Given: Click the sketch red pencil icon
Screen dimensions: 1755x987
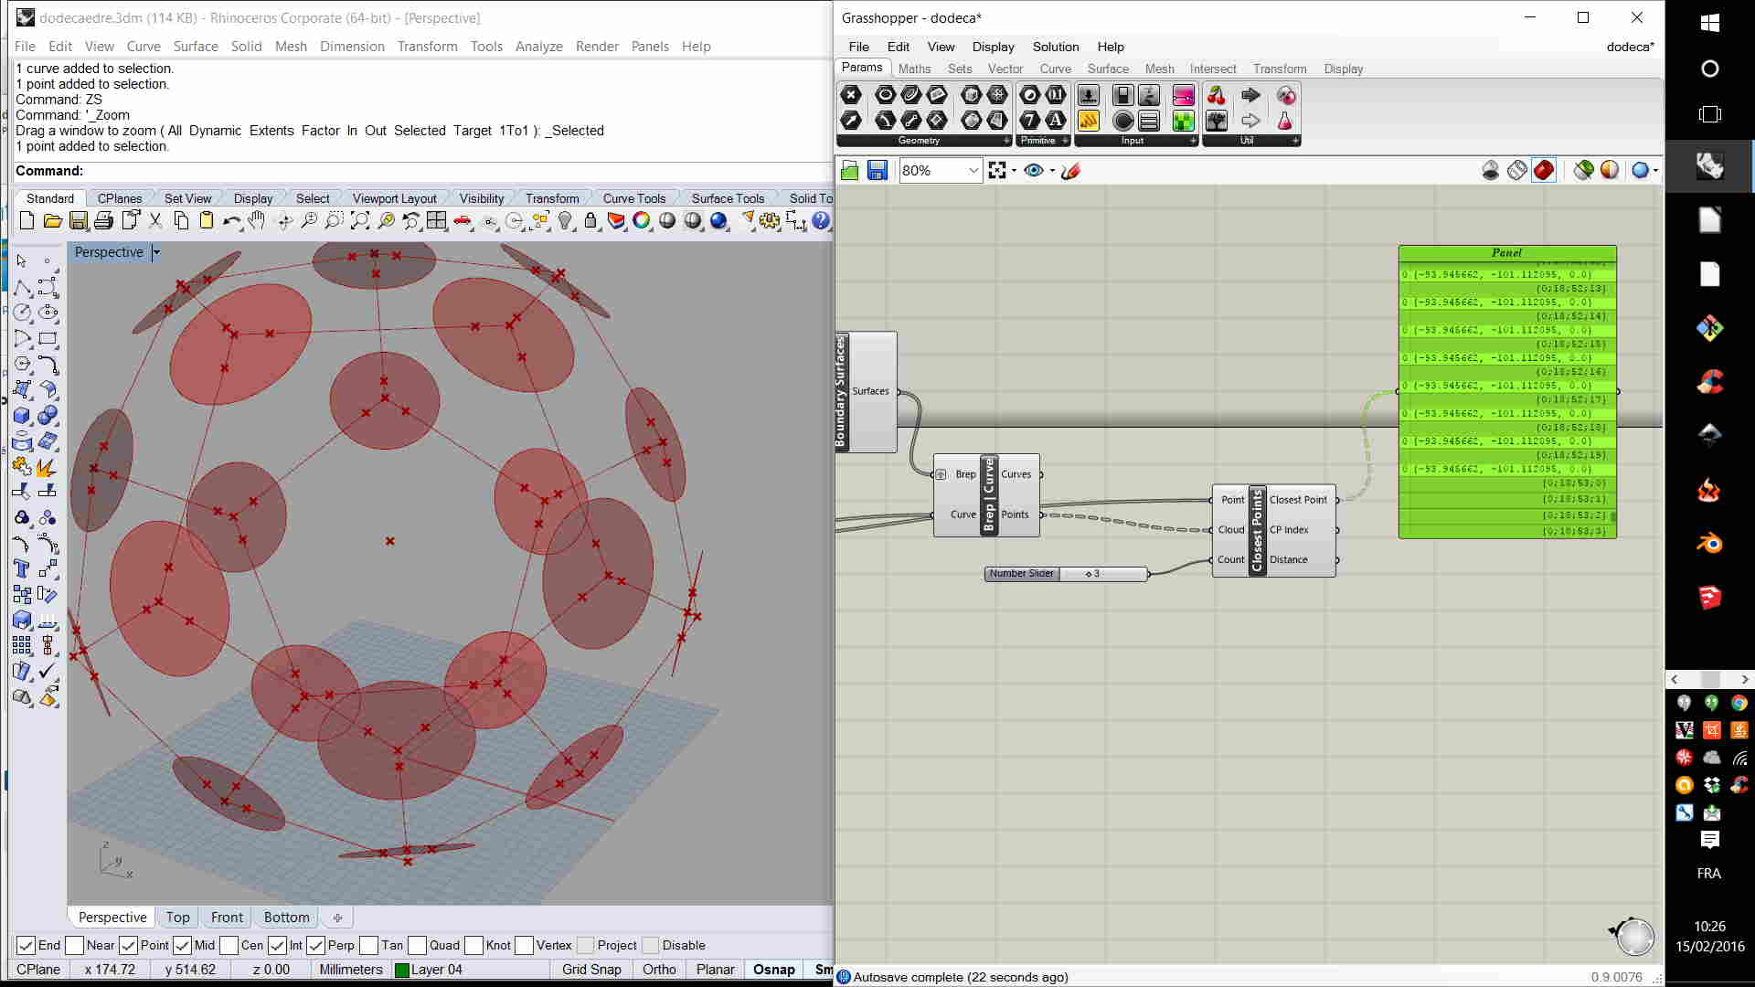Looking at the screenshot, I should [x=1071, y=170].
